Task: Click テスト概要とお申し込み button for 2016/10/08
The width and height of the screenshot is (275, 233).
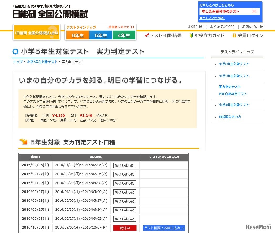Action: coord(164,228)
